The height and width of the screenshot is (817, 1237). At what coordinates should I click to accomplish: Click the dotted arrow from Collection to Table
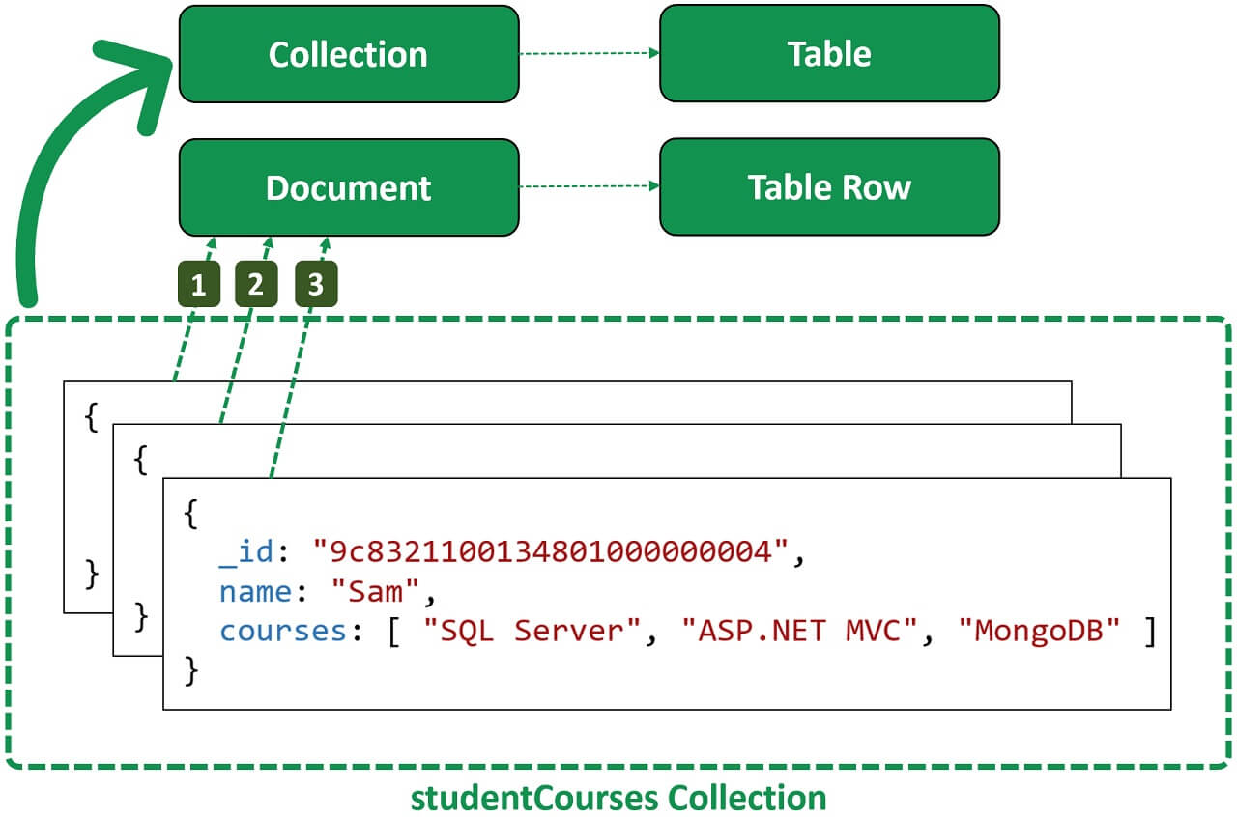pyautogui.click(x=589, y=54)
